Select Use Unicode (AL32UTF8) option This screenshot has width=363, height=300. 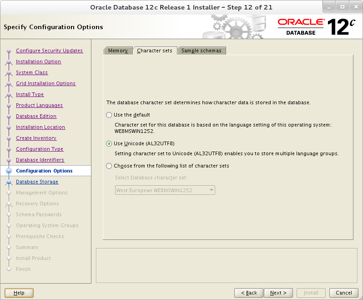pyautogui.click(x=109, y=144)
